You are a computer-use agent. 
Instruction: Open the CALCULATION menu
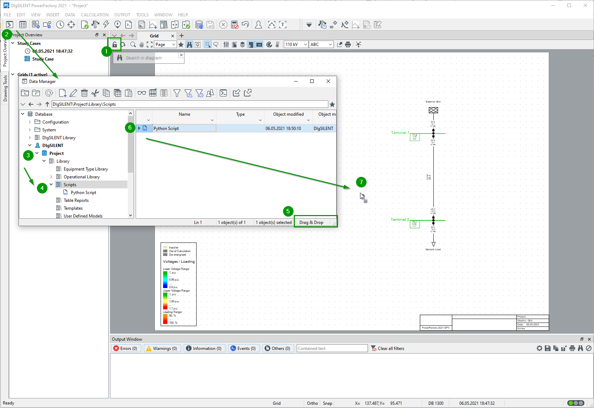(95, 15)
